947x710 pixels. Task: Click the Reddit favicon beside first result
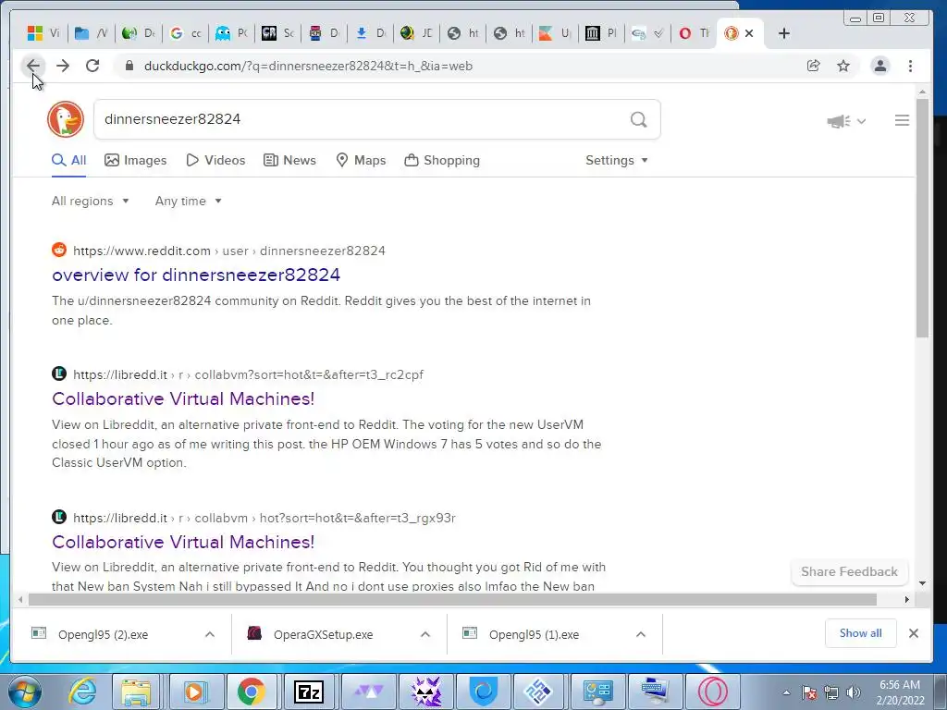(x=59, y=250)
